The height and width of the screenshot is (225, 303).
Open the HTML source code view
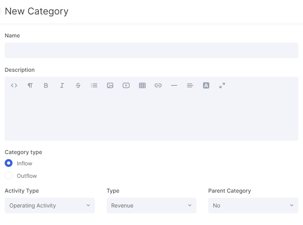pos(14,85)
